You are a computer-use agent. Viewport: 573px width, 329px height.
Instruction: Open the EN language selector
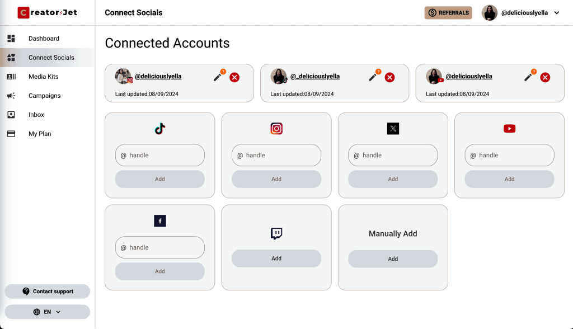(47, 312)
